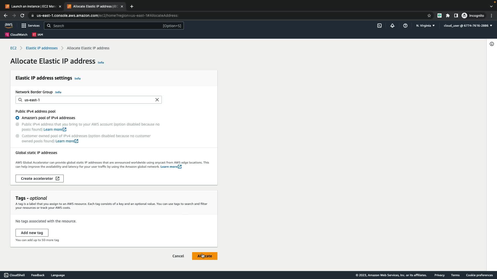Clear the Network Border Group field
This screenshot has height=279, width=497.
click(157, 100)
